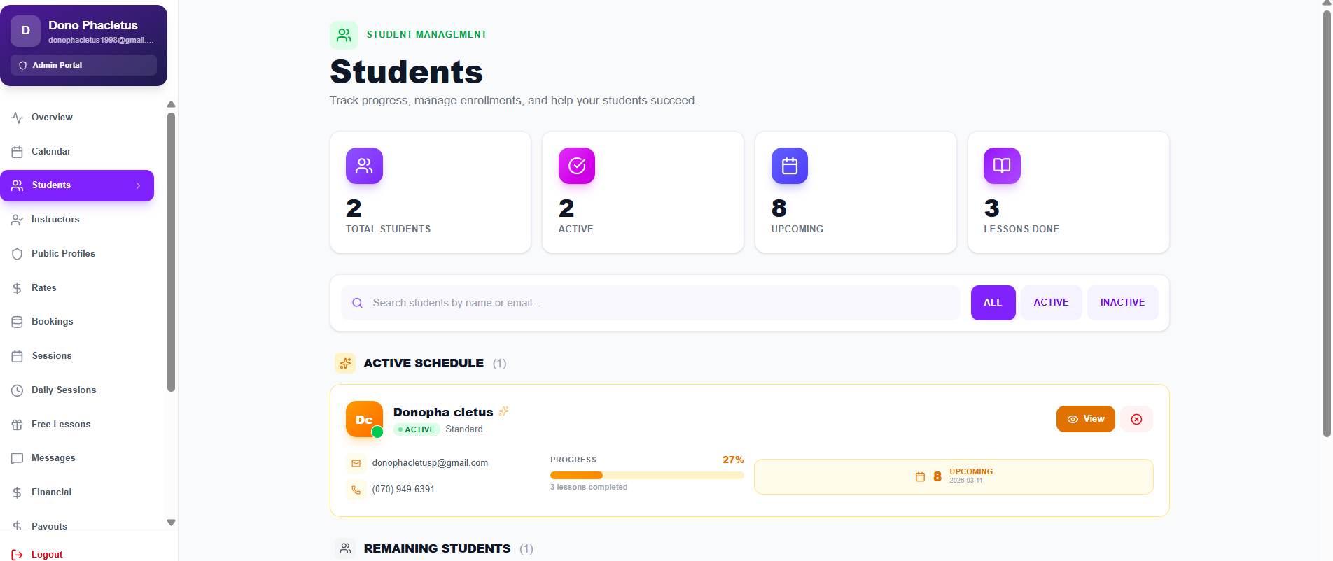Click the Lessons Done book icon

pos(1002,166)
